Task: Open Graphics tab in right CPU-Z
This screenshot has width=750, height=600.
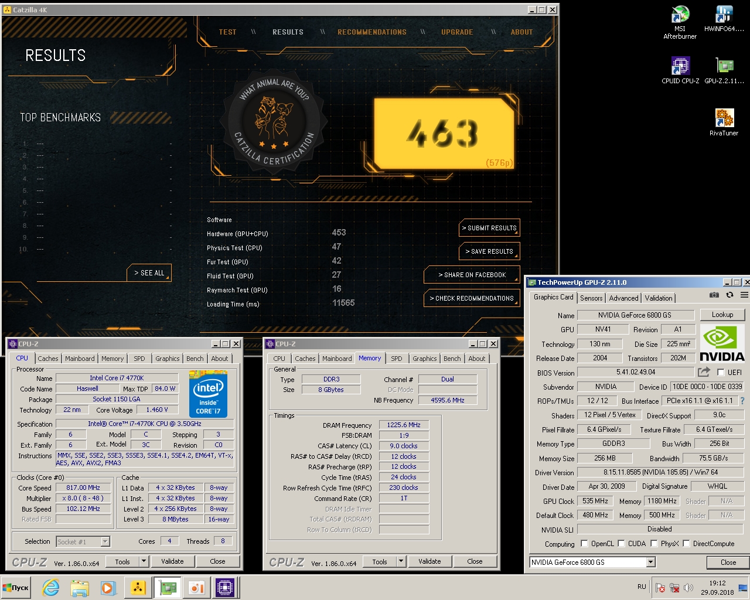Action: click(x=425, y=359)
